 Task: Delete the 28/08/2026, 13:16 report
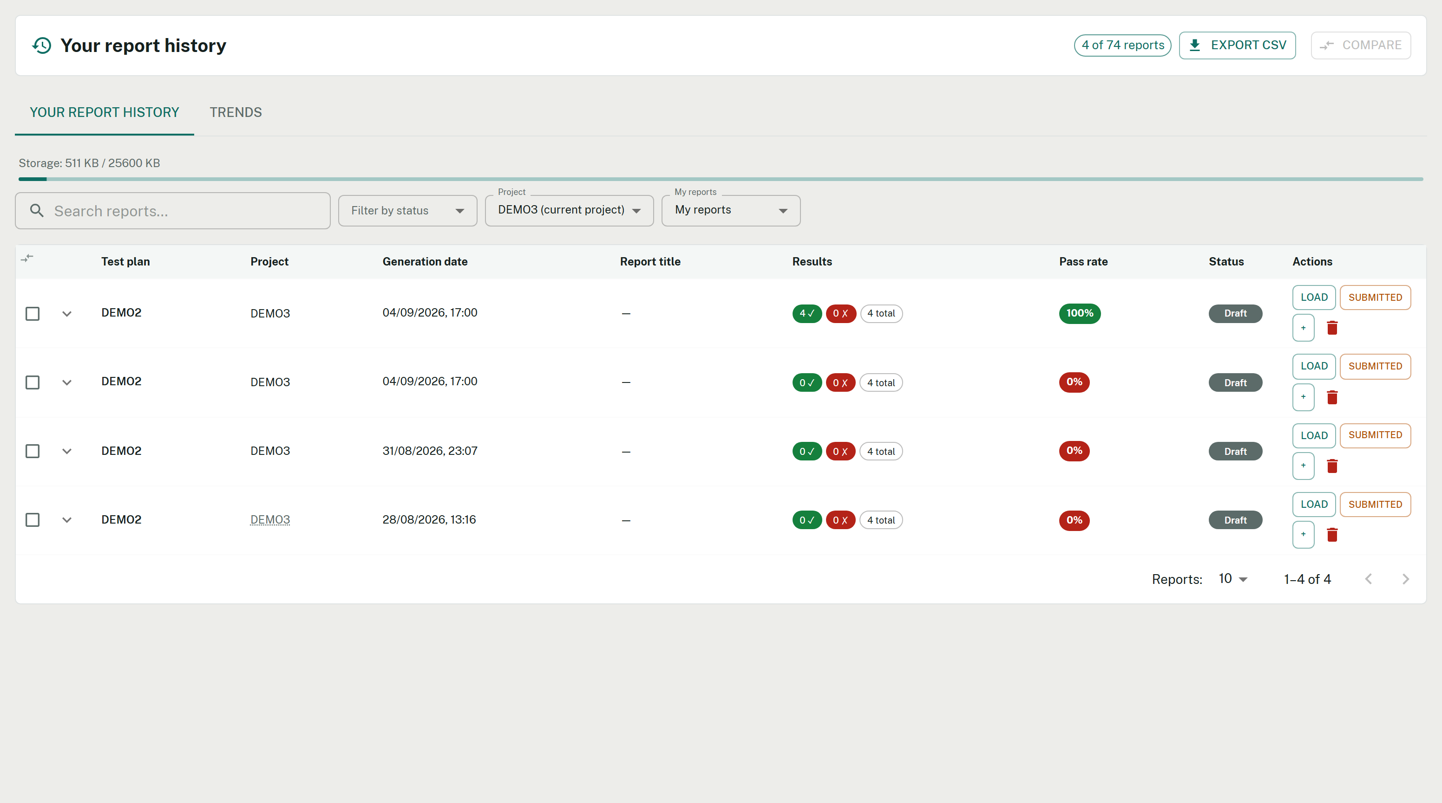tap(1332, 535)
